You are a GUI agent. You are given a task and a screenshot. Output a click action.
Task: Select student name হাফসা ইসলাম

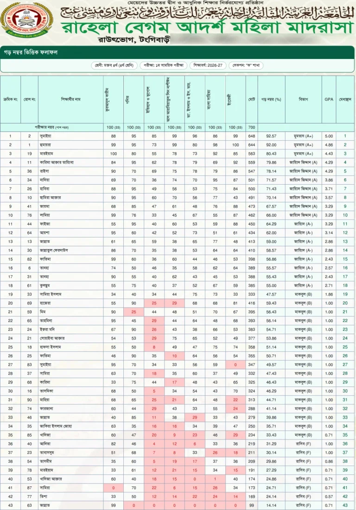(x=51, y=347)
